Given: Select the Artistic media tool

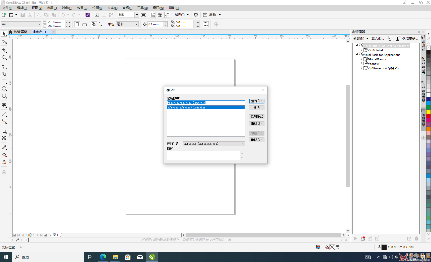Looking at the screenshot, I should click(x=4, y=74).
